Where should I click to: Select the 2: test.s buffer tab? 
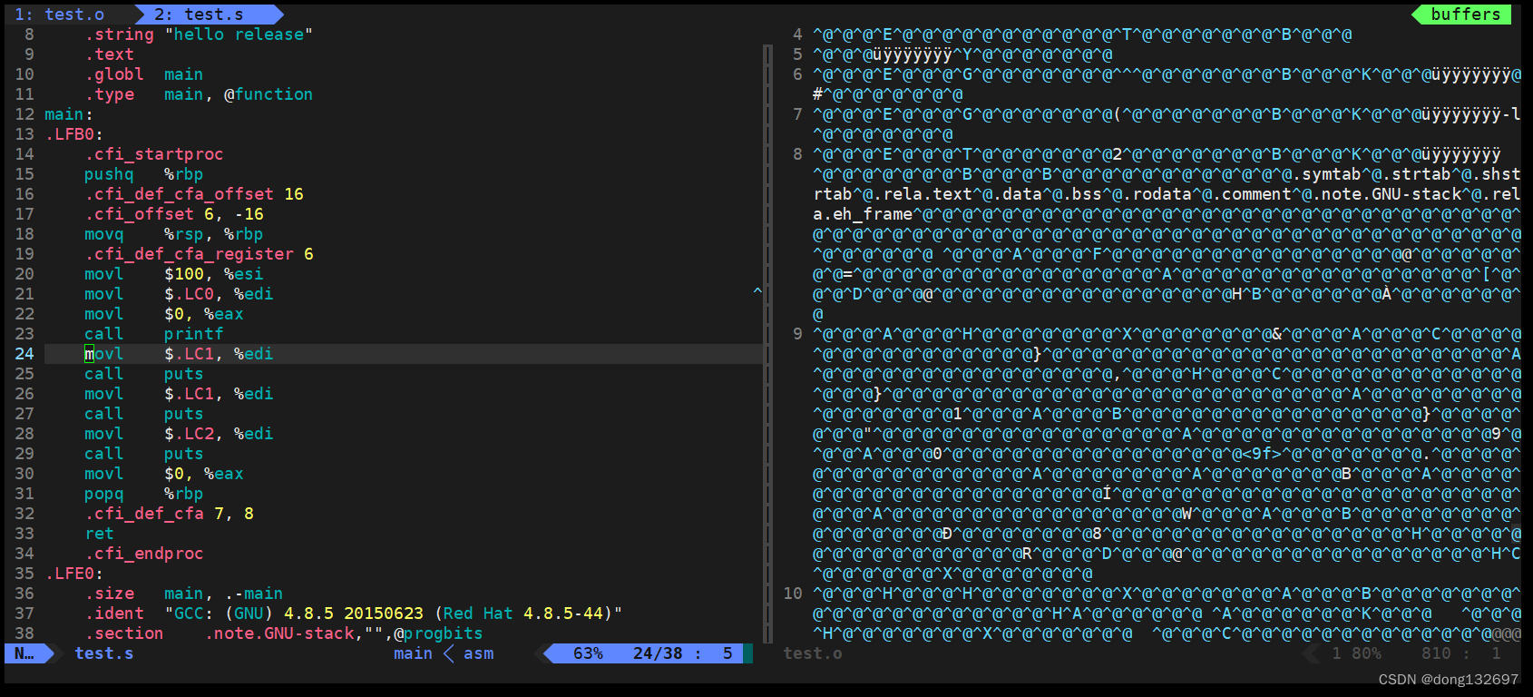pyautogui.click(x=199, y=15)
